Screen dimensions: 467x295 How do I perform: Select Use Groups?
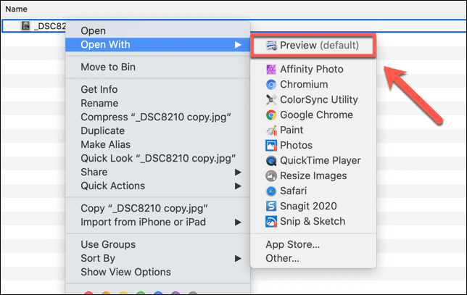point(157,244)
